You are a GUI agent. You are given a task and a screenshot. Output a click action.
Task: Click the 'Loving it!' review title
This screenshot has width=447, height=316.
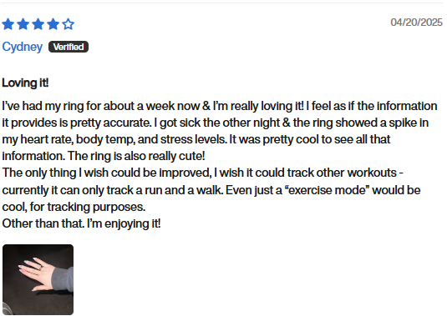pos(25,83)
